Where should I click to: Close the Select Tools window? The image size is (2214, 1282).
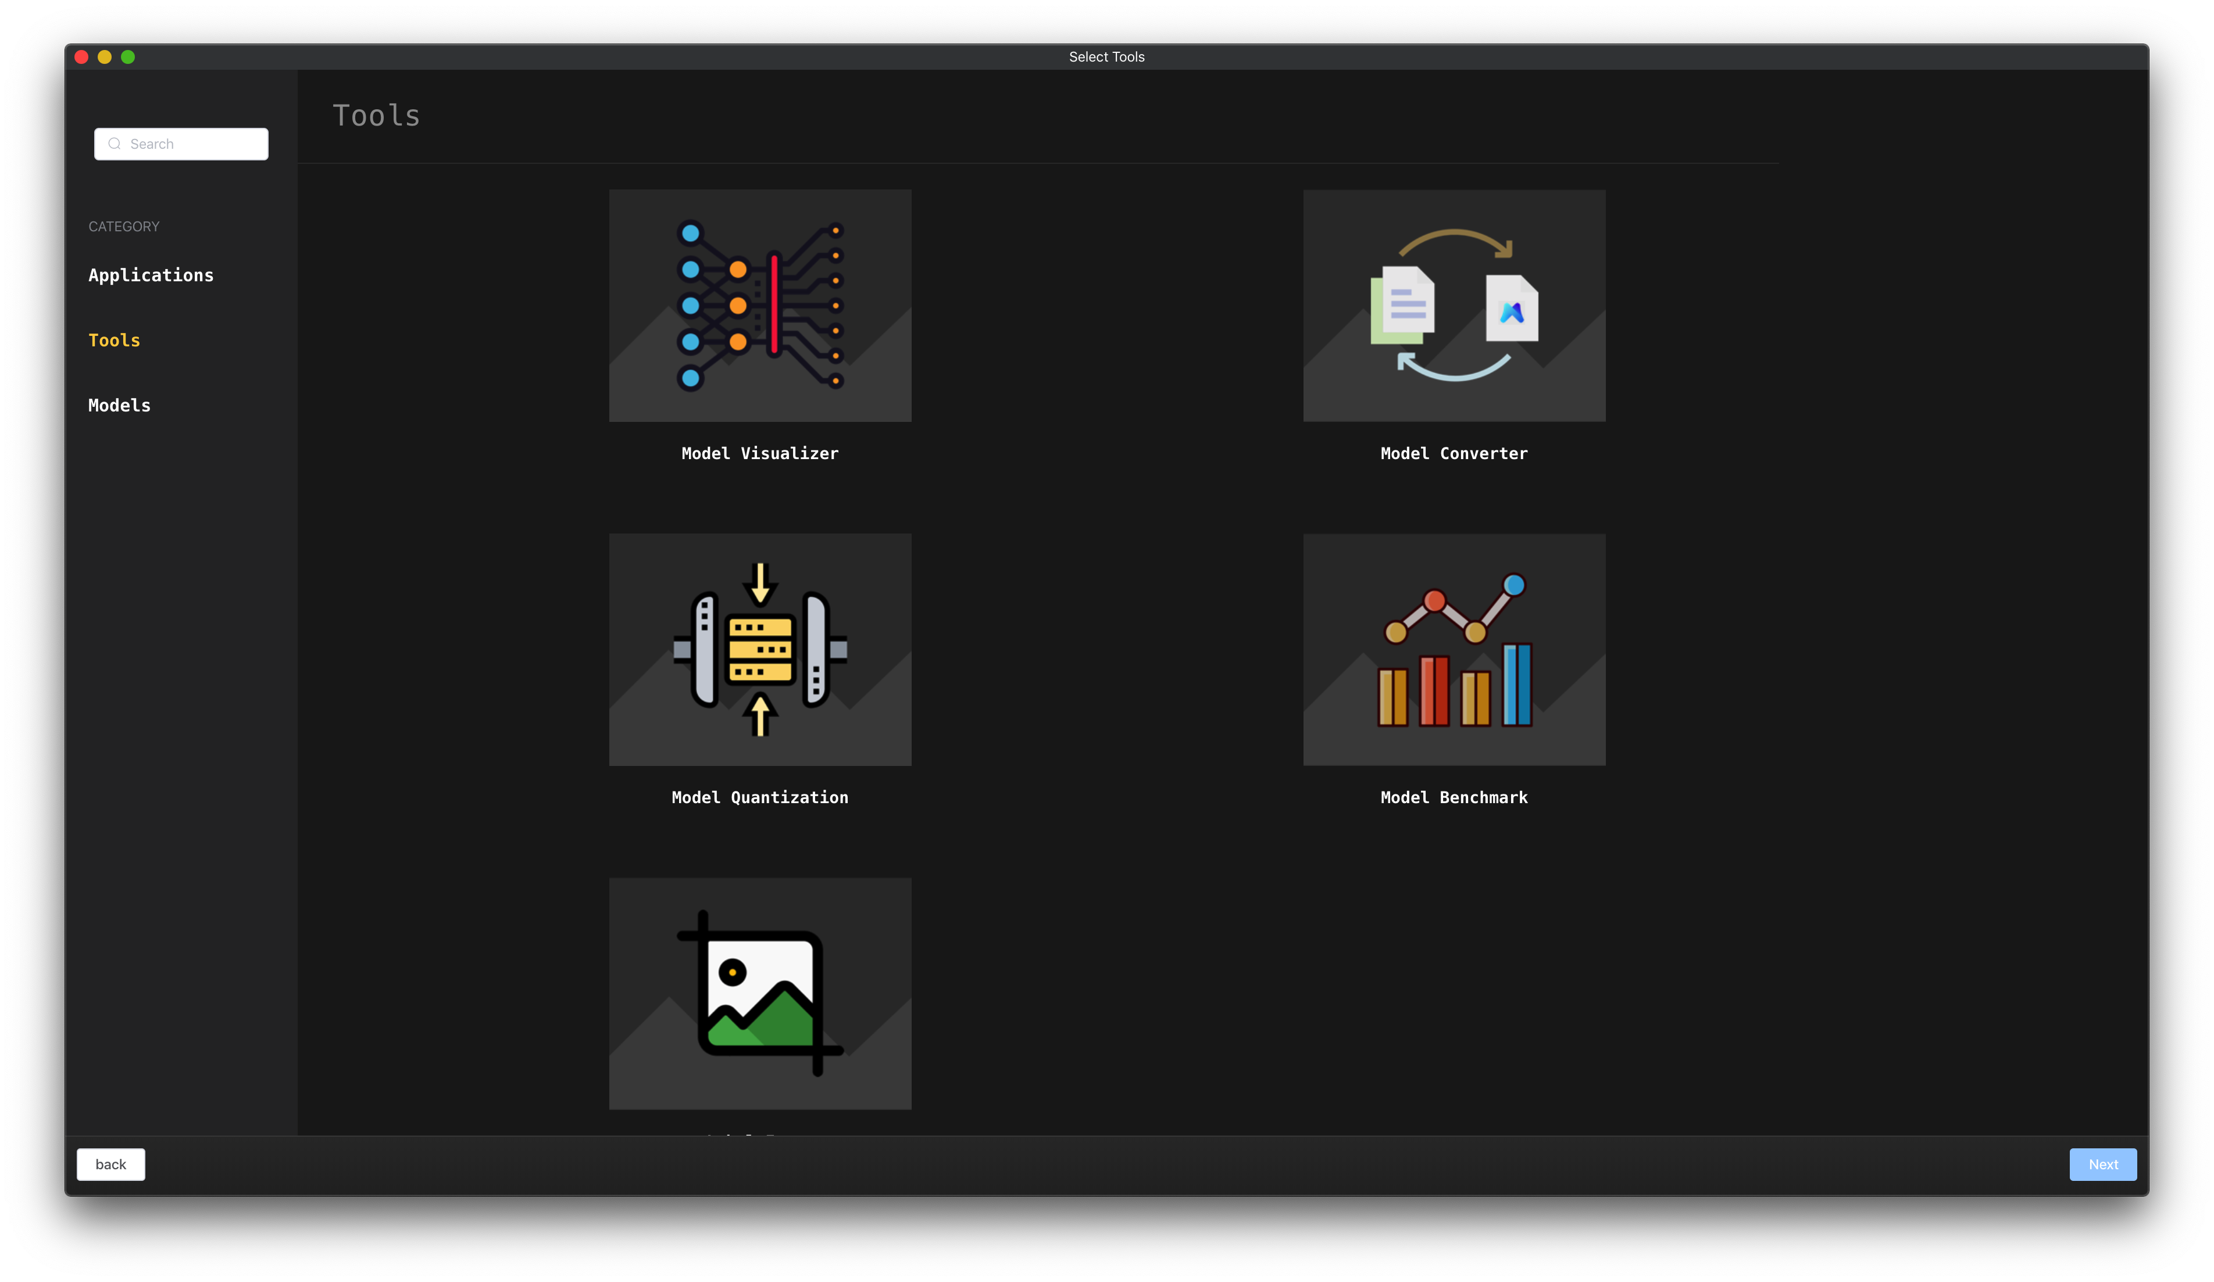(82, 57)
